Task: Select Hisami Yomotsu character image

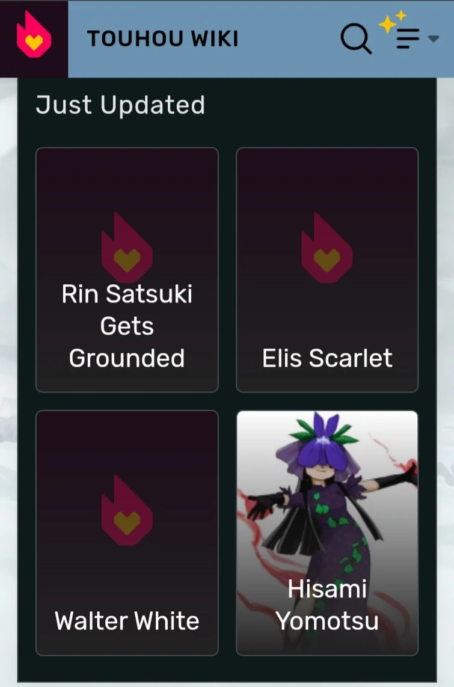Action: pyautogui.click(x=327, y=533)
